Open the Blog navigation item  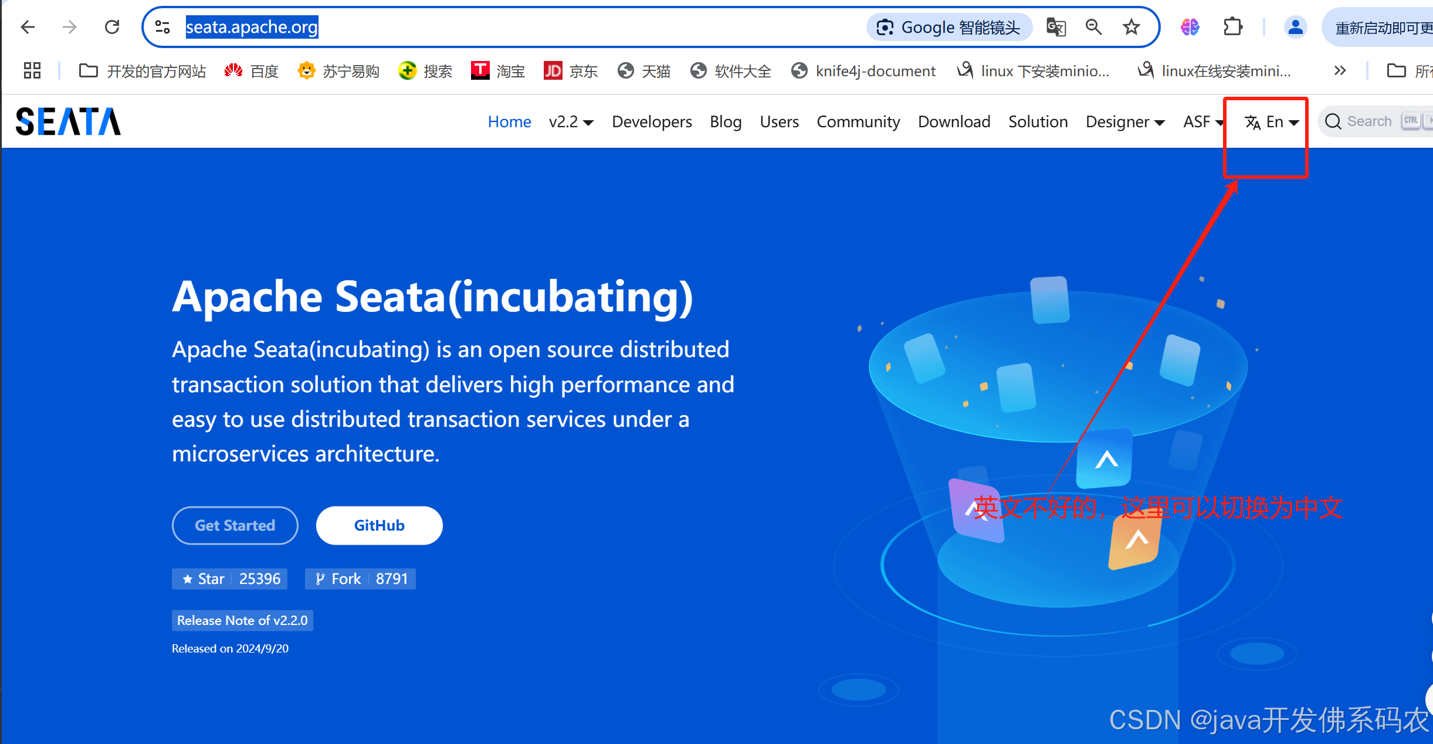click(x=726, y=122)
